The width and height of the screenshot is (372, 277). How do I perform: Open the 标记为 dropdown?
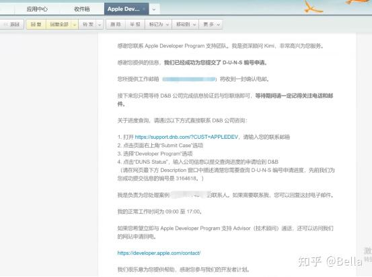point(159,24)
